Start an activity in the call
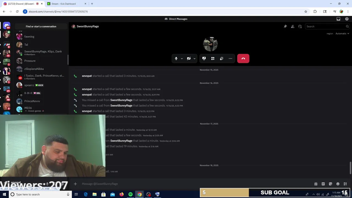352x198 pixels. [x=213, y=59]
